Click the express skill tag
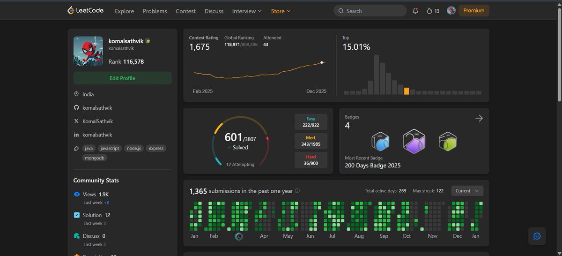 [156, 148]
